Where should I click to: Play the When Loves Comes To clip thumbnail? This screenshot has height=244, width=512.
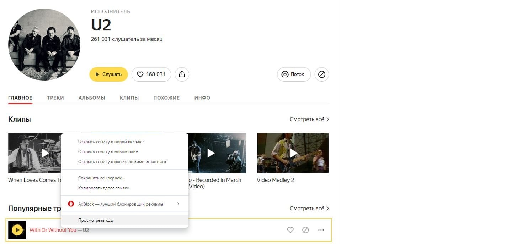(x=34, y=153)
